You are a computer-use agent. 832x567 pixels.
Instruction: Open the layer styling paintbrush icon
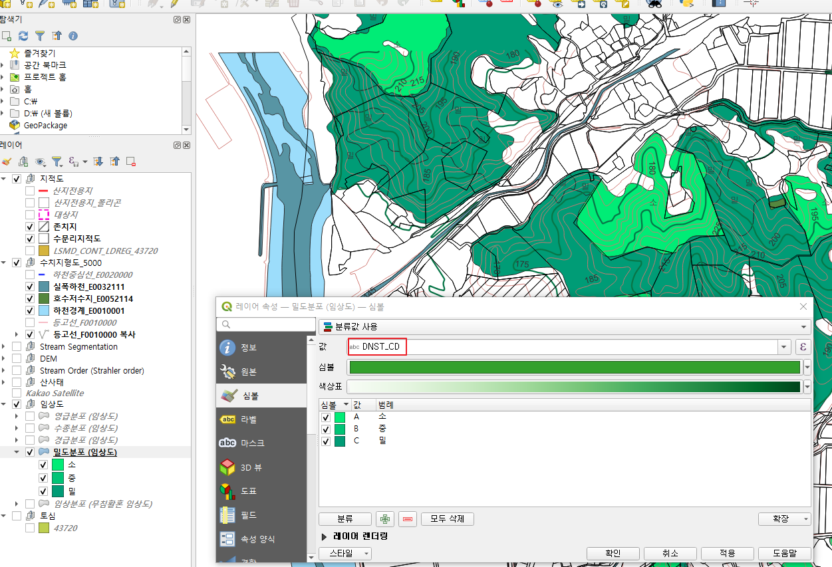[7, 161]
